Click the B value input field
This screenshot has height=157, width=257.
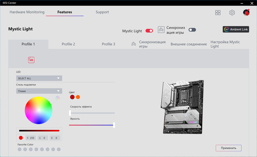55,138
